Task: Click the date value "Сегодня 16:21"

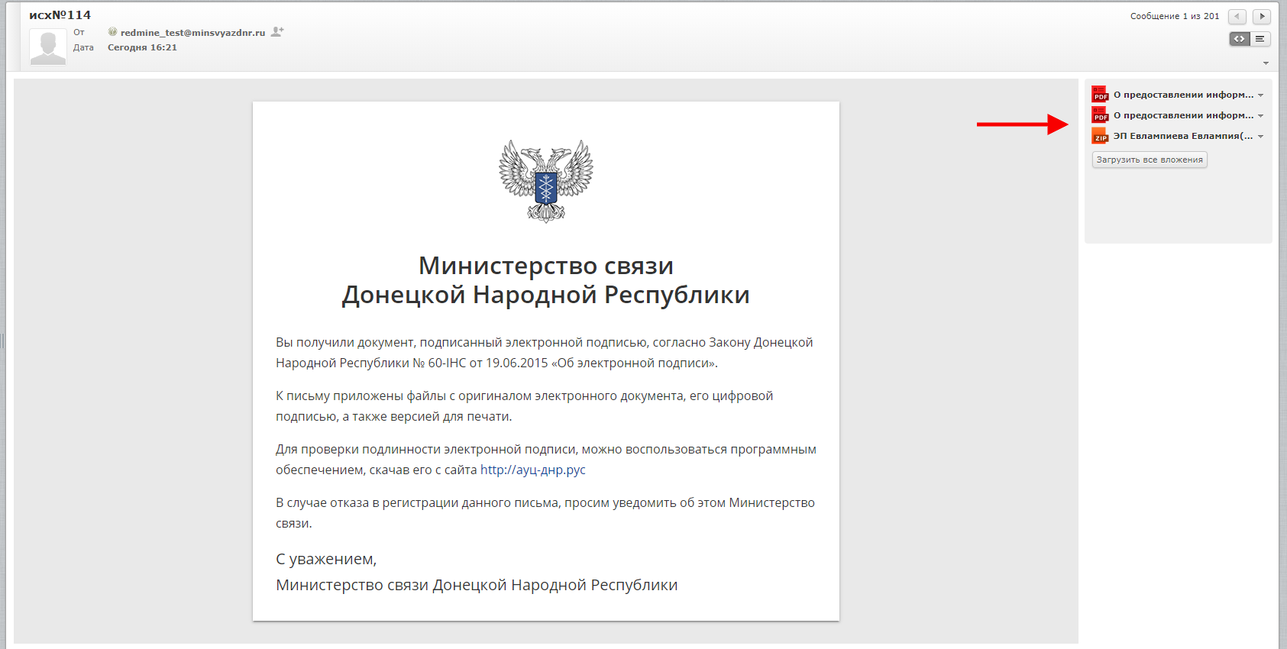Action: pyautogui.click(x=142, y=47)
